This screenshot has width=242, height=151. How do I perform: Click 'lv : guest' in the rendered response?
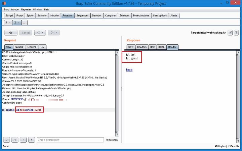tap(132, 58)
